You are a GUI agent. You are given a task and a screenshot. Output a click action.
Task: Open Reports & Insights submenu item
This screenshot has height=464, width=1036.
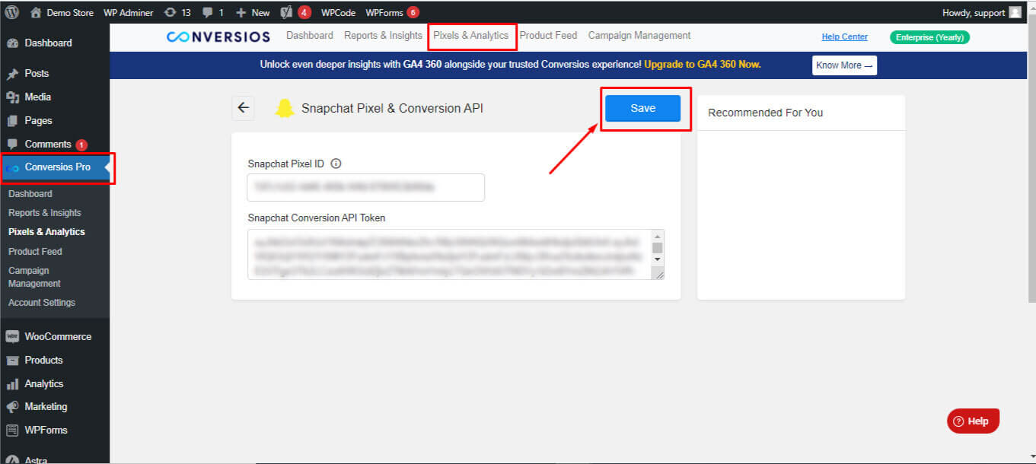[45, 213]
